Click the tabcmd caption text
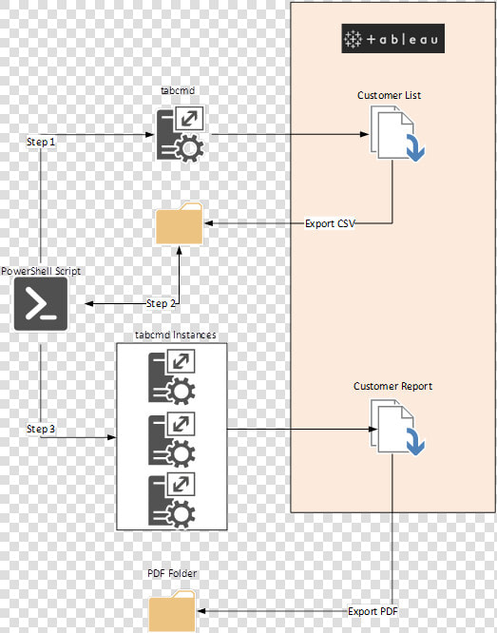 tap(178, 90)
